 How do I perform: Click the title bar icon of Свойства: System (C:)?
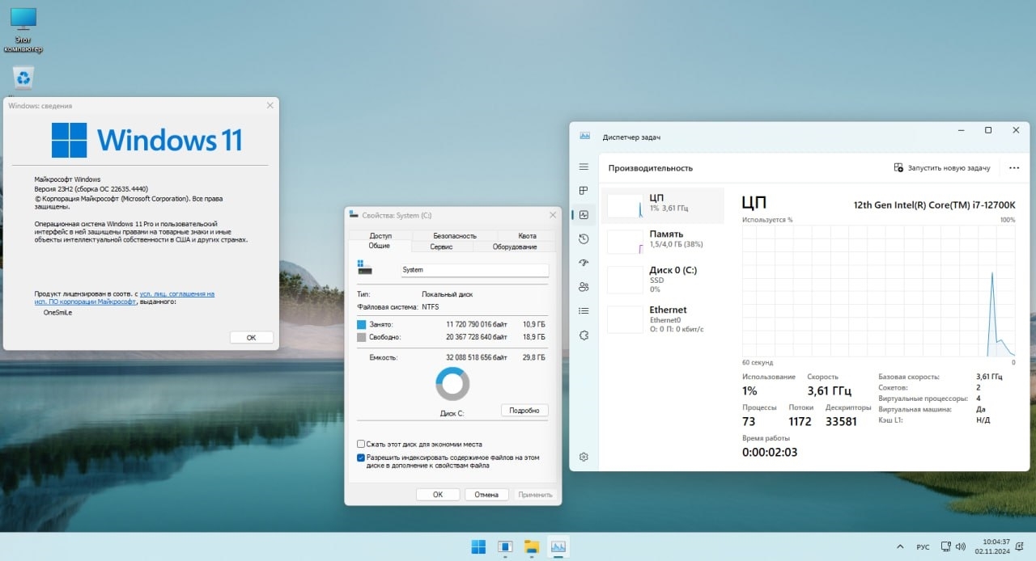click(x=355, y=215)
